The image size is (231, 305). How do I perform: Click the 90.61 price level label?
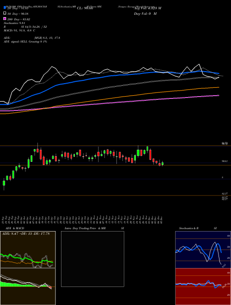tap(225, 161)
